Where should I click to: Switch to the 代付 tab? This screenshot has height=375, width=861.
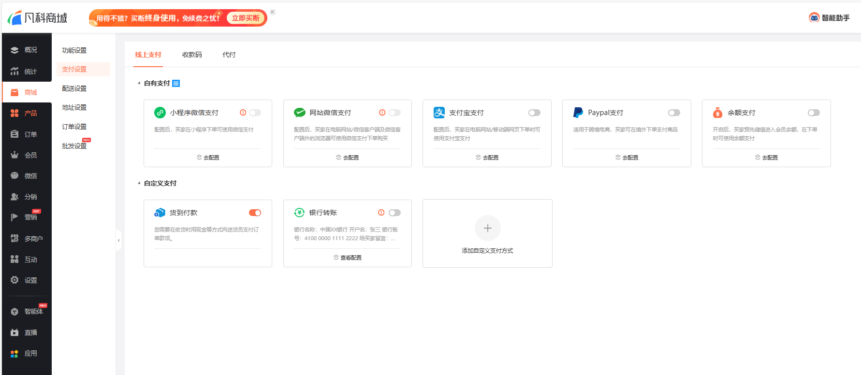(229, 55)
